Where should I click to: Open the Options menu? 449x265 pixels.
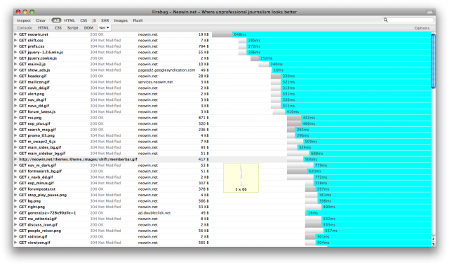tap(422, 28)
